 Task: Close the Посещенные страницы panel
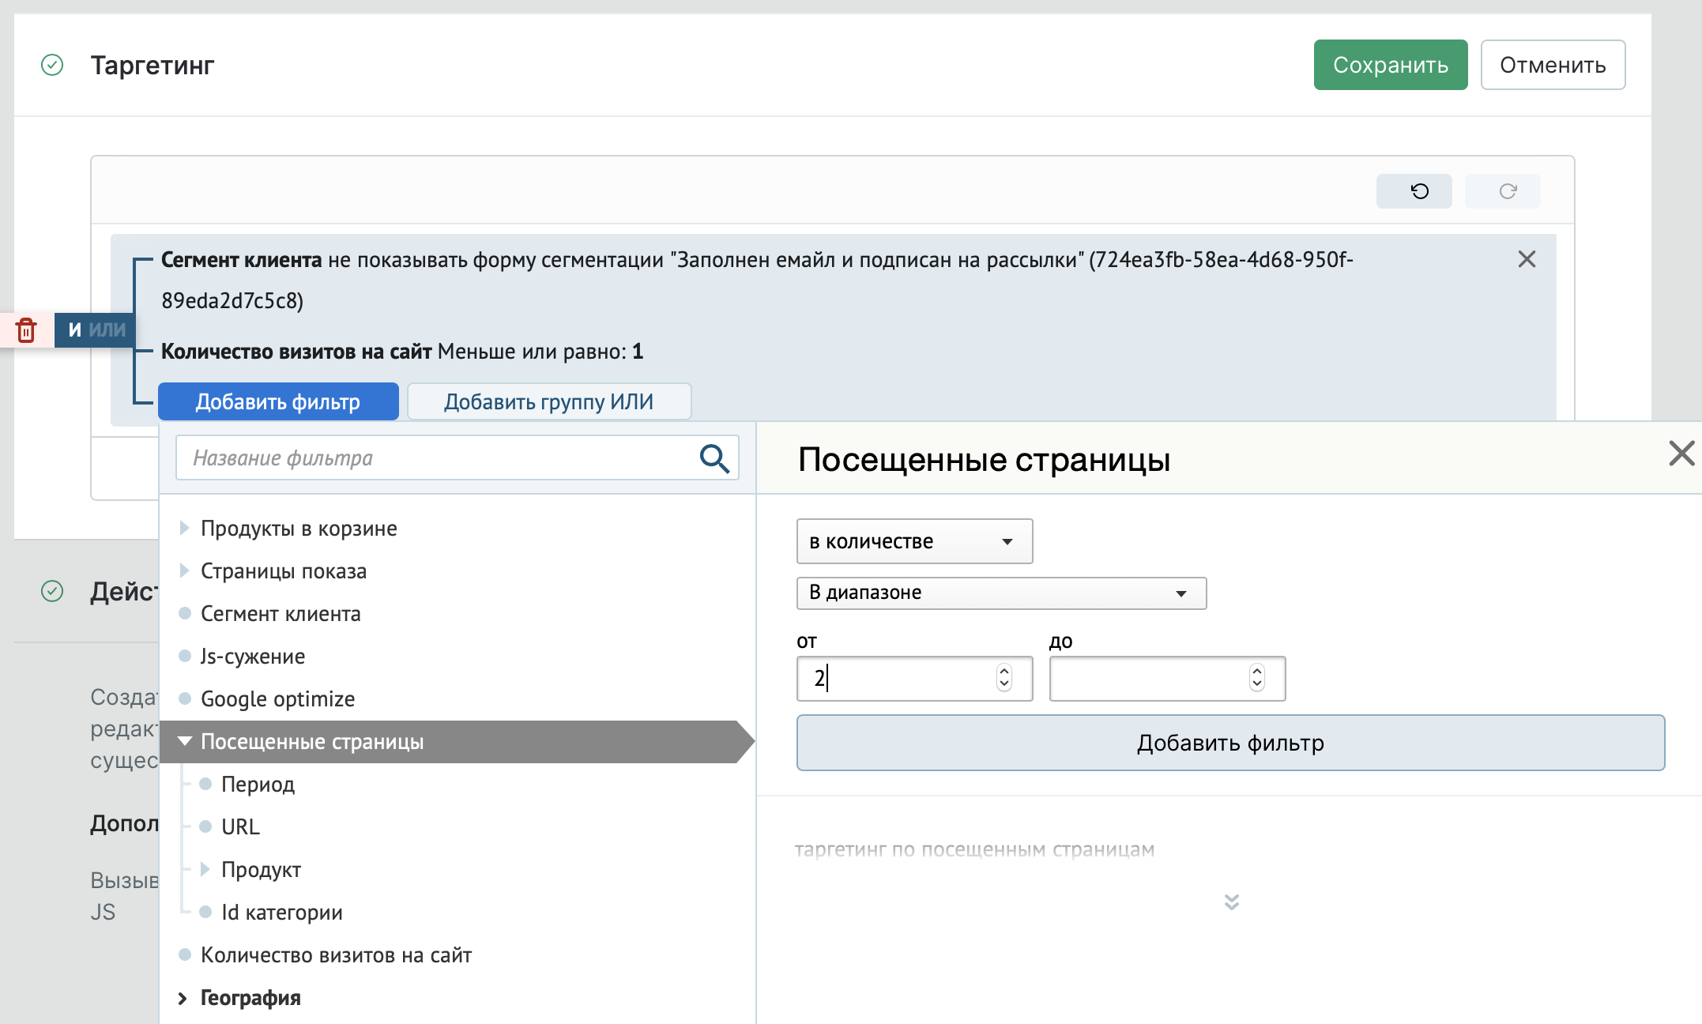click(x=1681, y=454)
